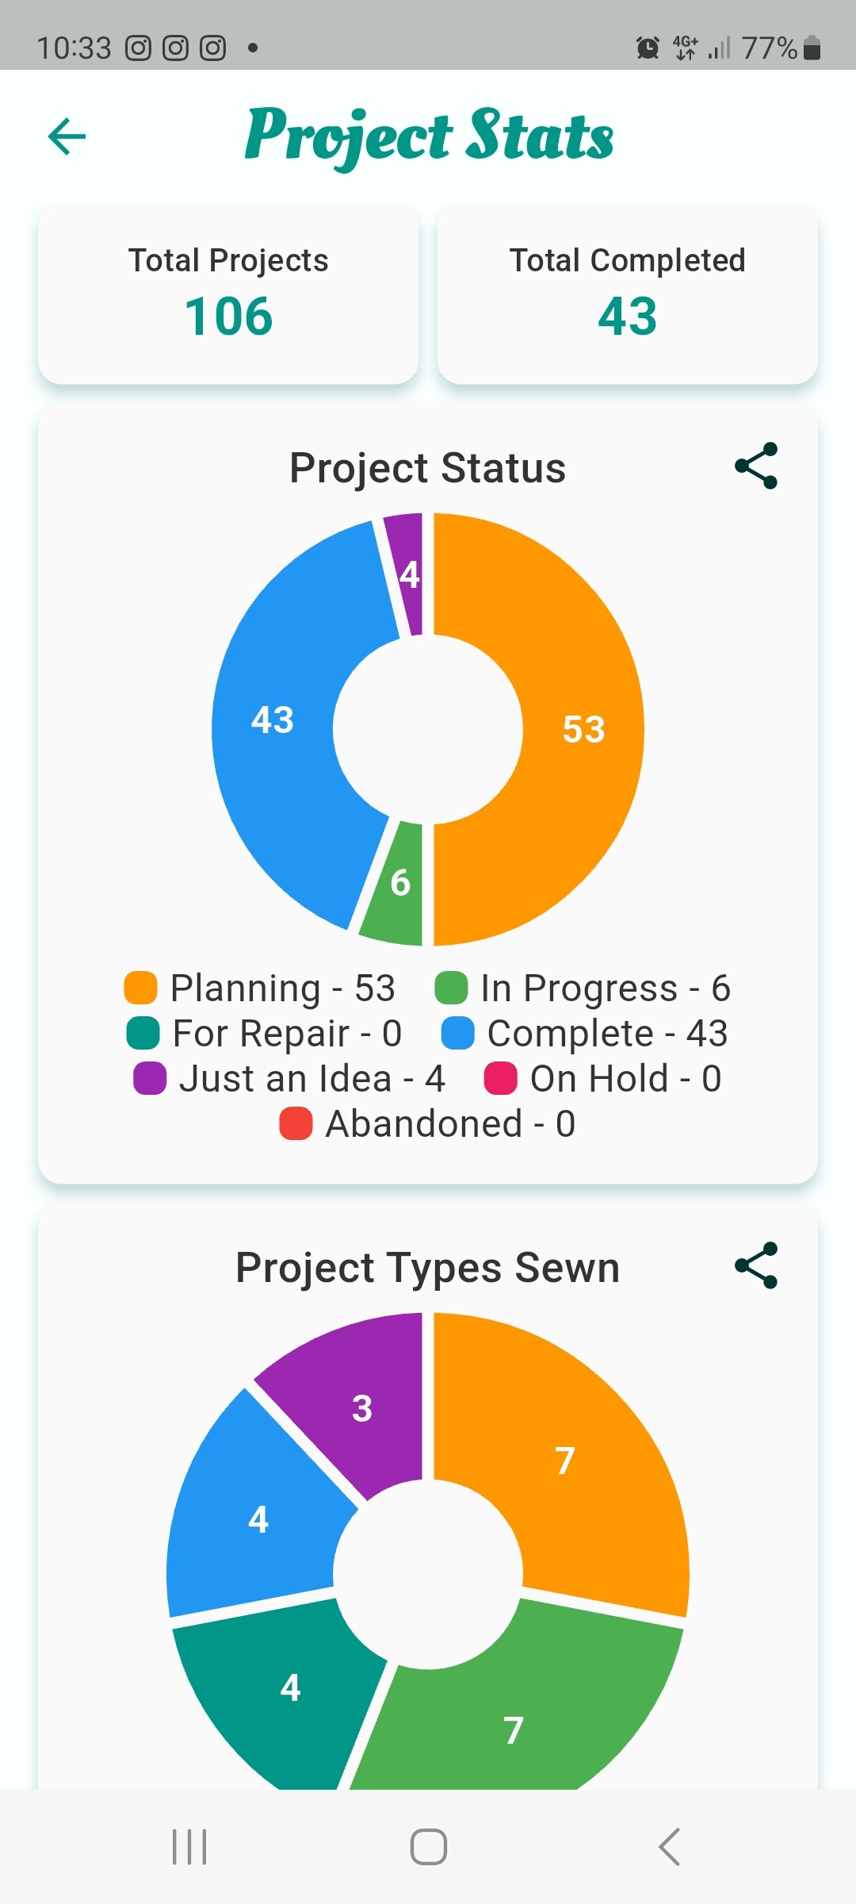Tap the back arrow in header
This screenshot has width=856, height=1904.
tap(67, 136)
